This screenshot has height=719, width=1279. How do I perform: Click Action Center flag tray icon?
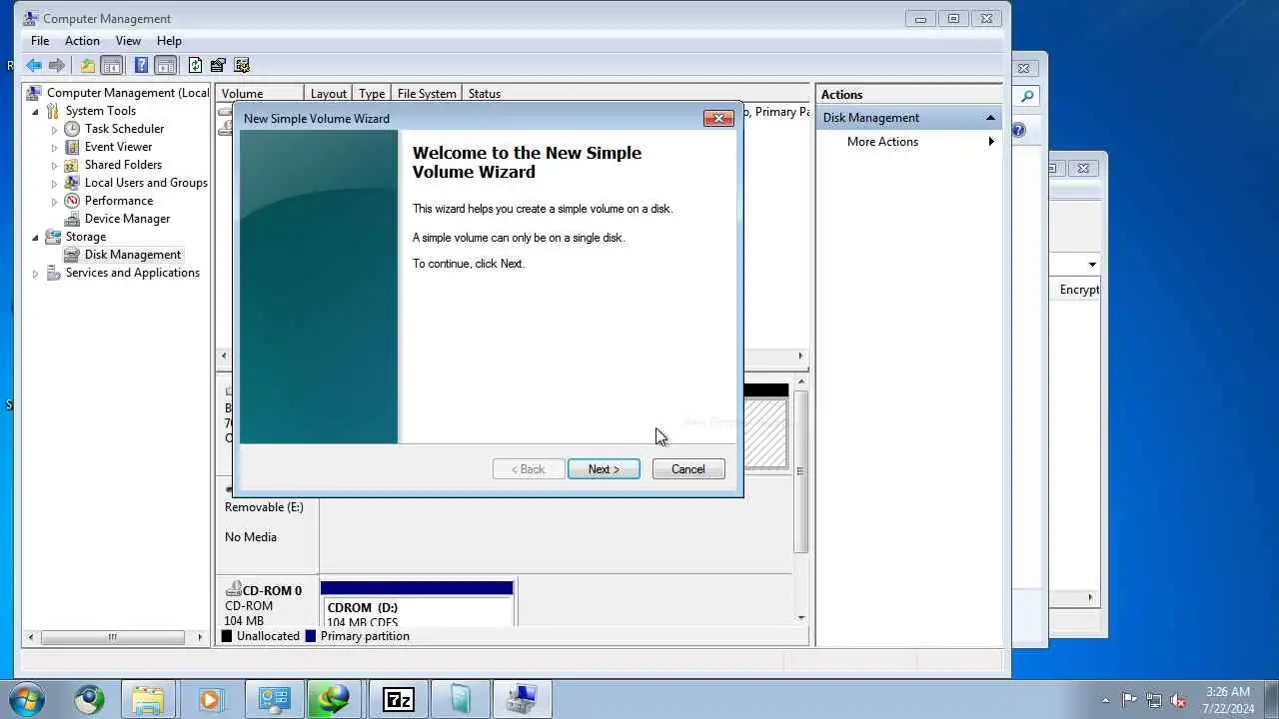point(1129,700)
